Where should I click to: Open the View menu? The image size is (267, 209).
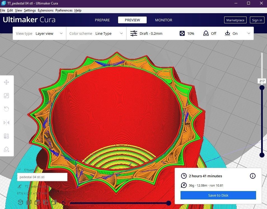(18, 10)
